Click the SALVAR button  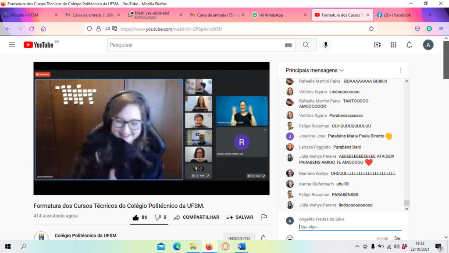240,217
